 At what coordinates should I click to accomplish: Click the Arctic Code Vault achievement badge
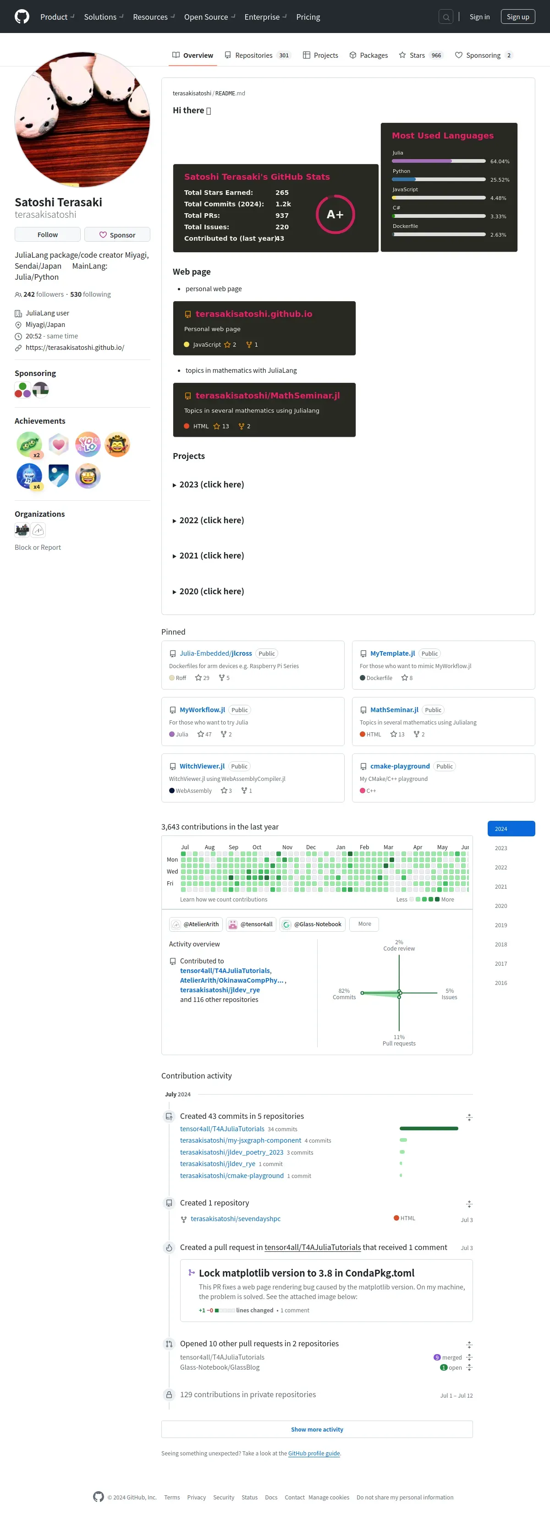pos(58,476)
